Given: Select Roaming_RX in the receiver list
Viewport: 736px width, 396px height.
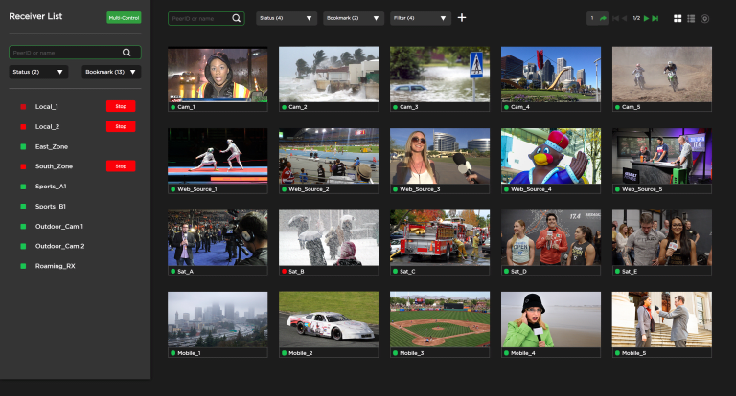Looking at the screenshot, I should [55, 266].
